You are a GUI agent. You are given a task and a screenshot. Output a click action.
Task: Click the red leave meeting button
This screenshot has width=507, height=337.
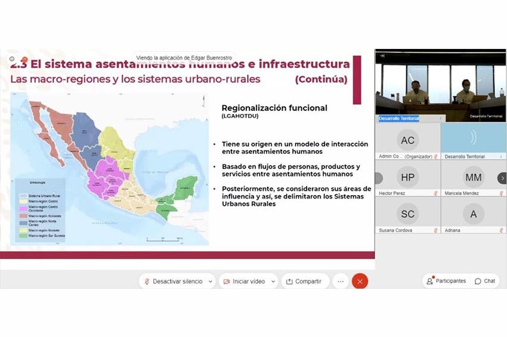(360, 282)
